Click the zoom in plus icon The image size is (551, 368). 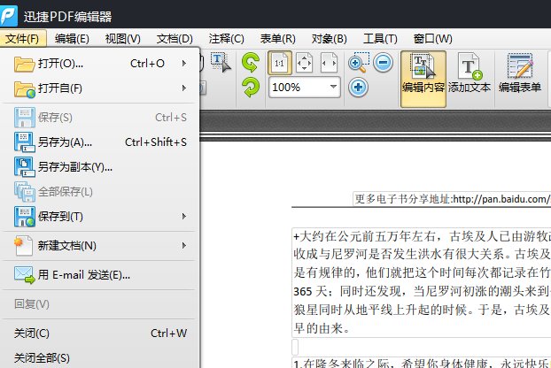pos(358,87)
